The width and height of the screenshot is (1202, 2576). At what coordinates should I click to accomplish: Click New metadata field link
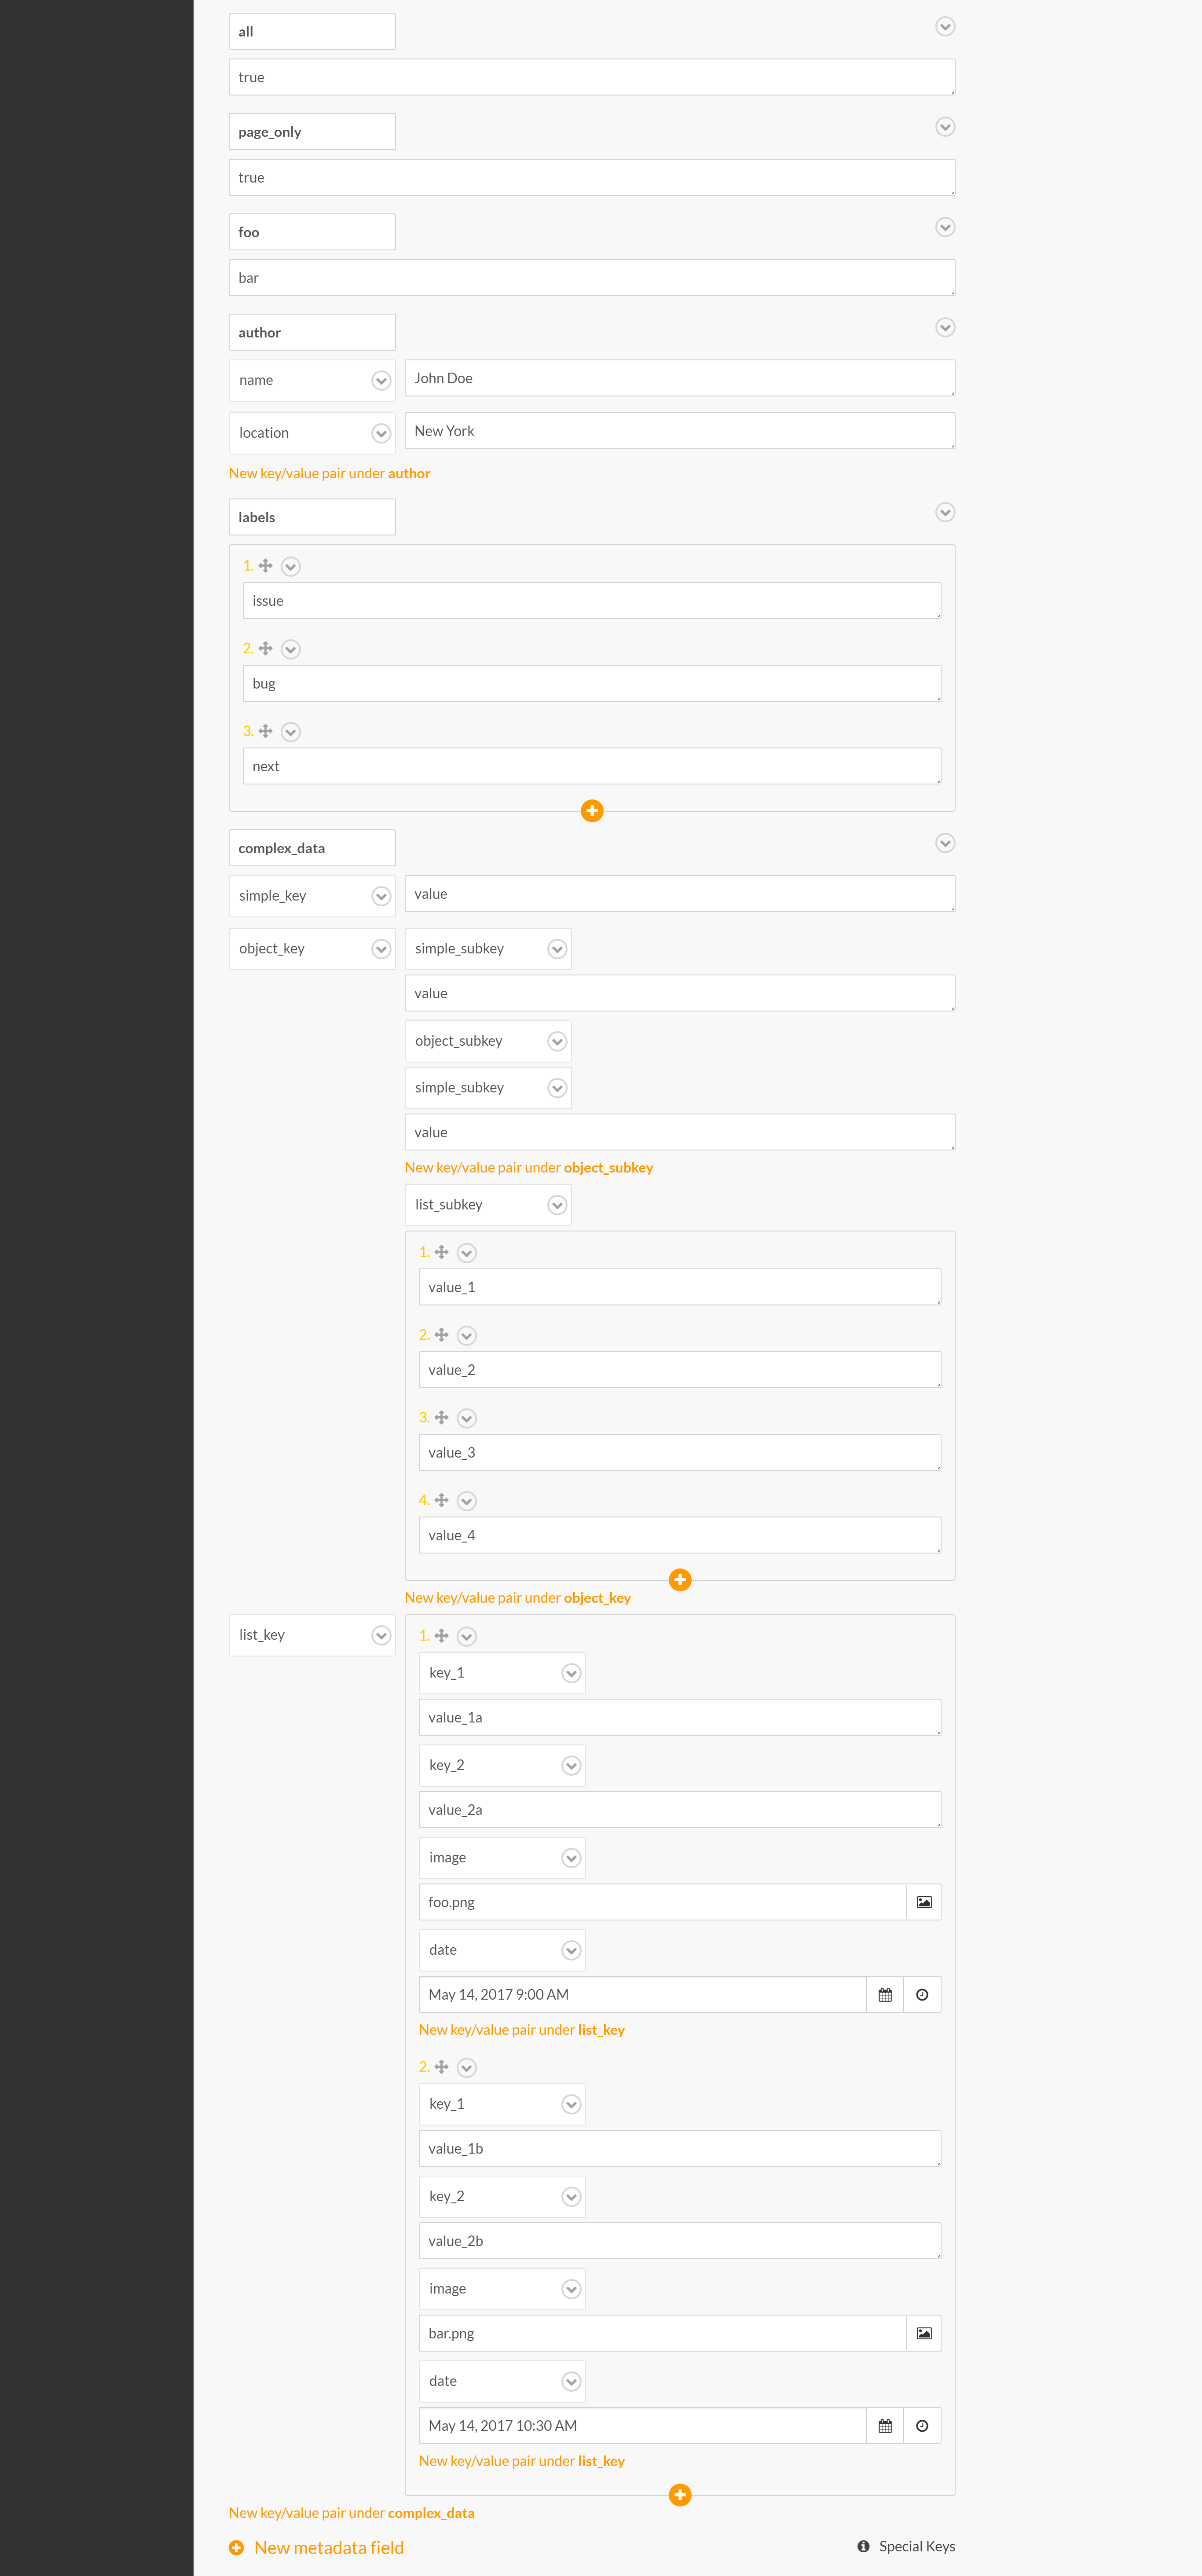[x=328, y=2547]
